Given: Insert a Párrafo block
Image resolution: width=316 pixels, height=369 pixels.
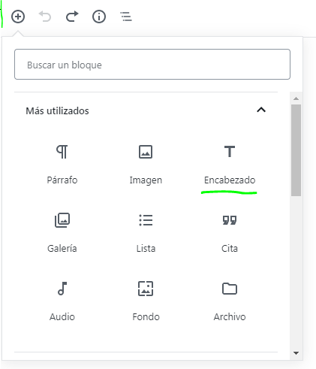Looking at the screenshot, I should point(62,164).
